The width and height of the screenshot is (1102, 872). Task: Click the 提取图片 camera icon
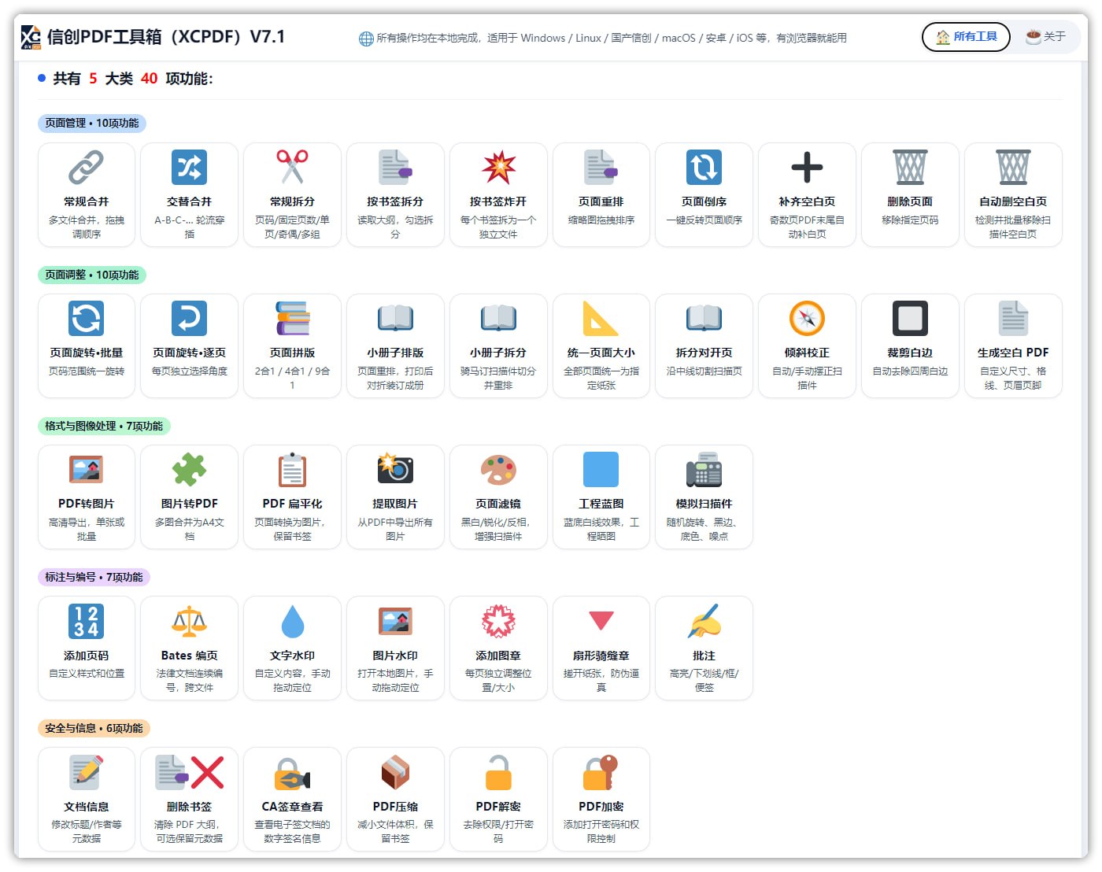tap(395, 470)
